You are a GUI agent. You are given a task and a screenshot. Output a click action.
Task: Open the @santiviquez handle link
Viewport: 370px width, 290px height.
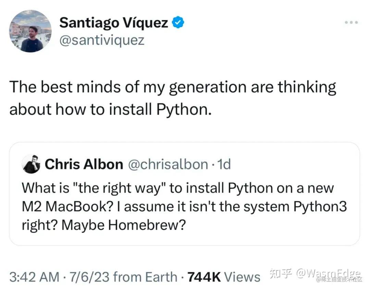pyautogui.click(x=102, y=40)
